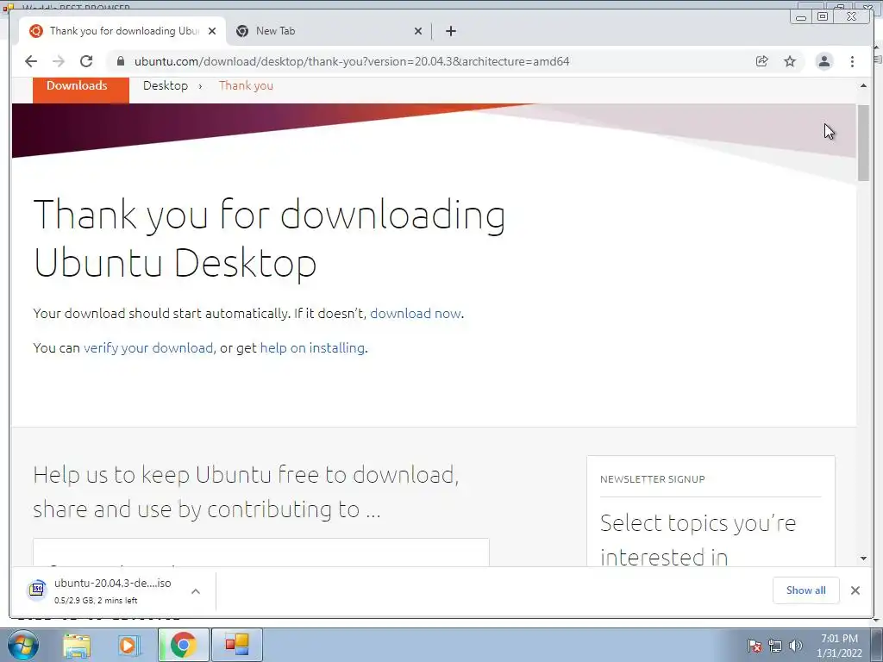Open help on installing link
This screenshot has height=662, width=883.
click(x=312, y=348)
